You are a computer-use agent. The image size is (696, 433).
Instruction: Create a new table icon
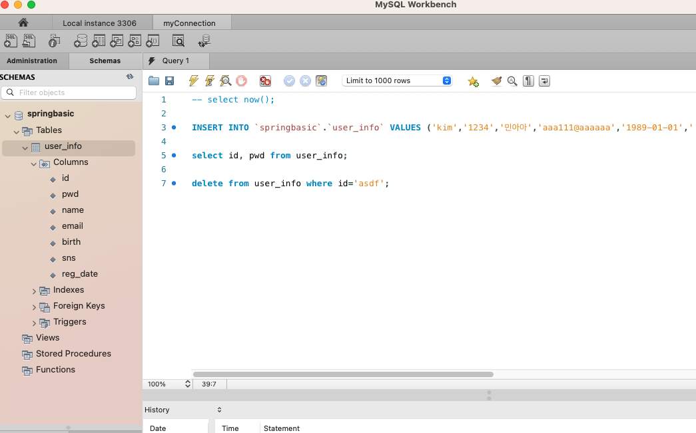click(x=99, y=41)
